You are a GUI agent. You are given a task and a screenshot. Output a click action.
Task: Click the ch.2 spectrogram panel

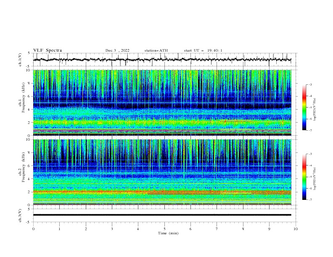click(x=162, y=172)
